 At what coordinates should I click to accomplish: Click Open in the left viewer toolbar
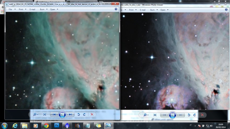[53, 9]
